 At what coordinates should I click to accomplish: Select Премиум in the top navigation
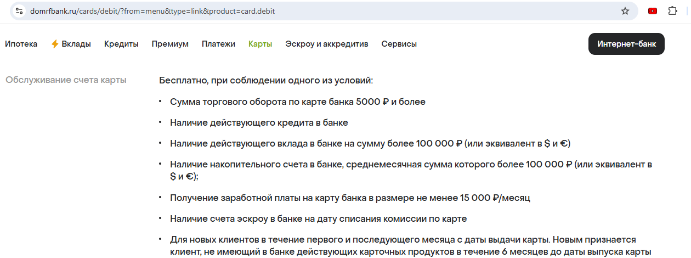[x=170, y=44]
